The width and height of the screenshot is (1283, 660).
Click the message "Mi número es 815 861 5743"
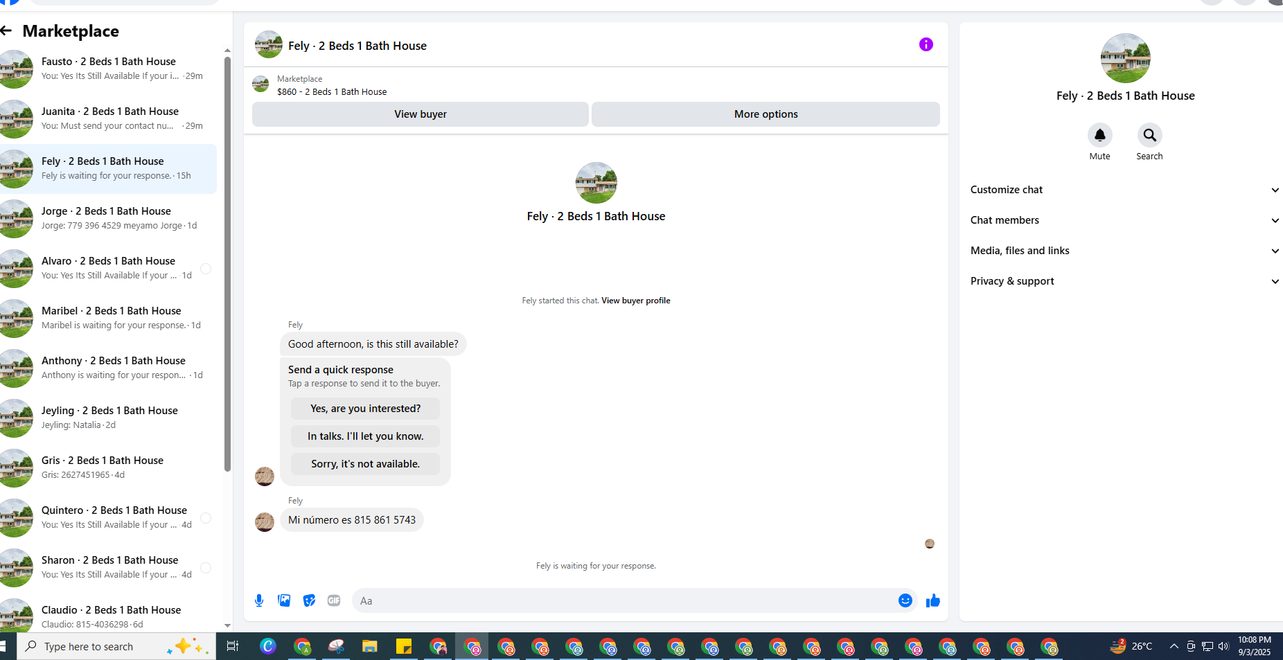click(x=352, y=520)
